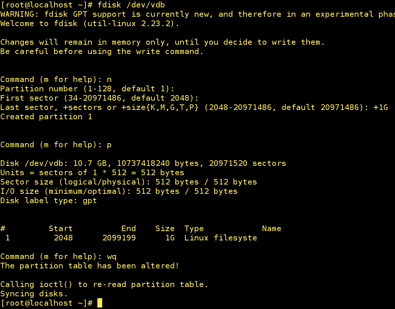Screen dimensions: 395x309
Task: Click the yellow cursor block at the final prompt
Action: tap(100, 303)
